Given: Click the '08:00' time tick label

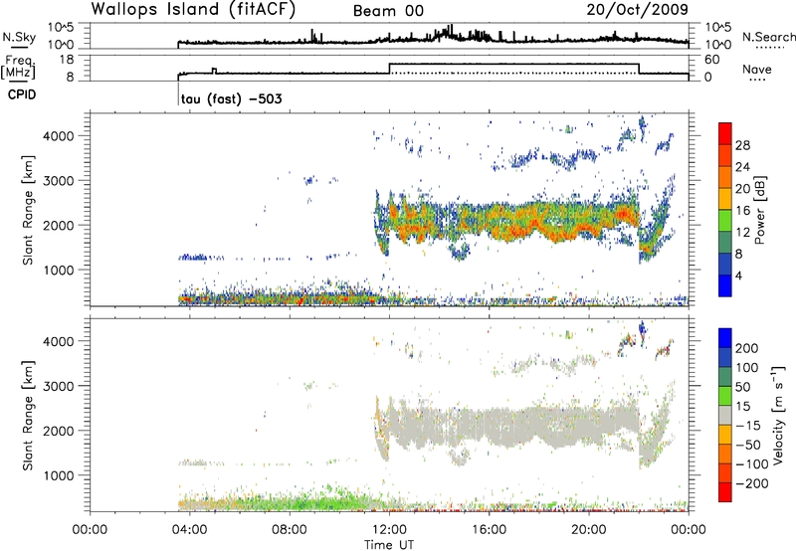Looking at the screenshot, I should pyautogui.click(x=290, y=530).
